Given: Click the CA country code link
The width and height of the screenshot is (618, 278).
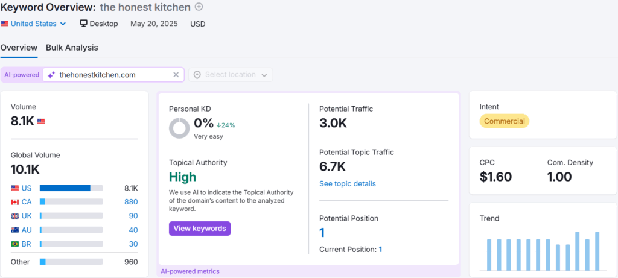Looking at the screenshot, I should [x=27, y=202].
